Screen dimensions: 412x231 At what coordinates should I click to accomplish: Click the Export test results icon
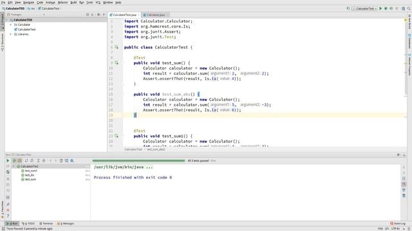point(61,160)
